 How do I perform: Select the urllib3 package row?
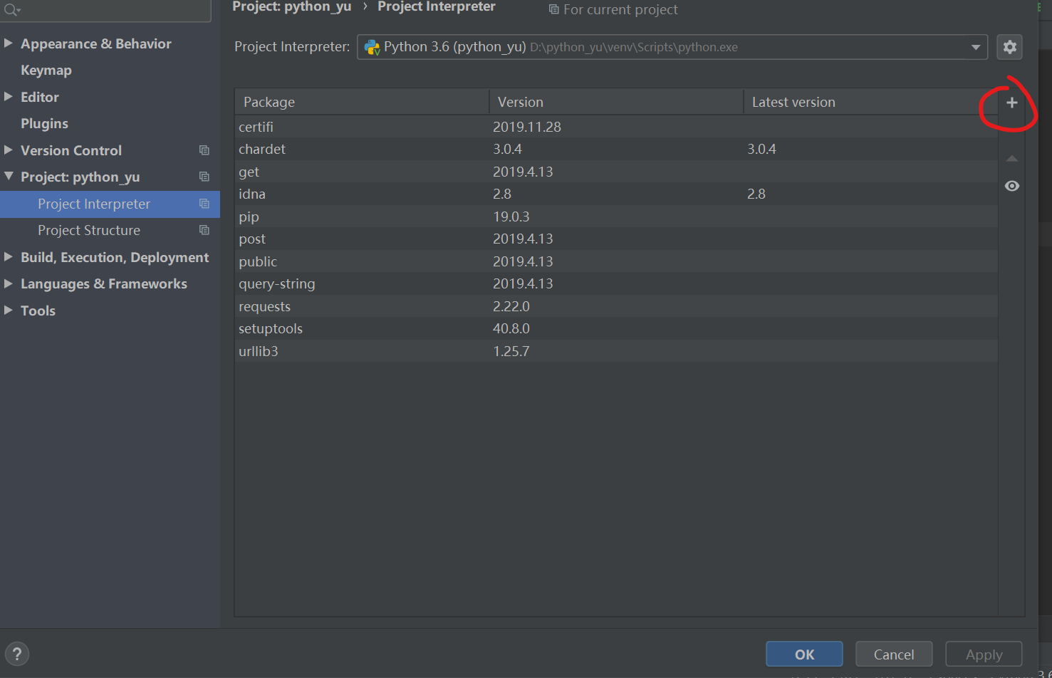pos(616,351)
